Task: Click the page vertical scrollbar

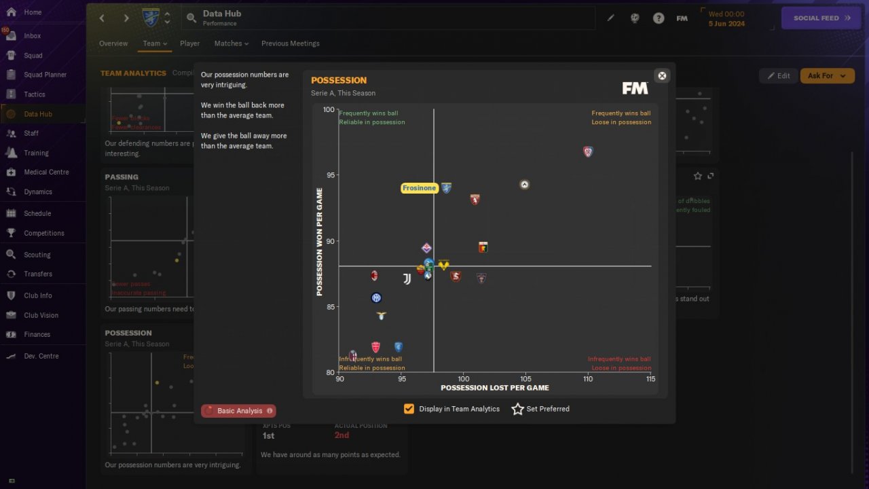Action: [852, 312]
